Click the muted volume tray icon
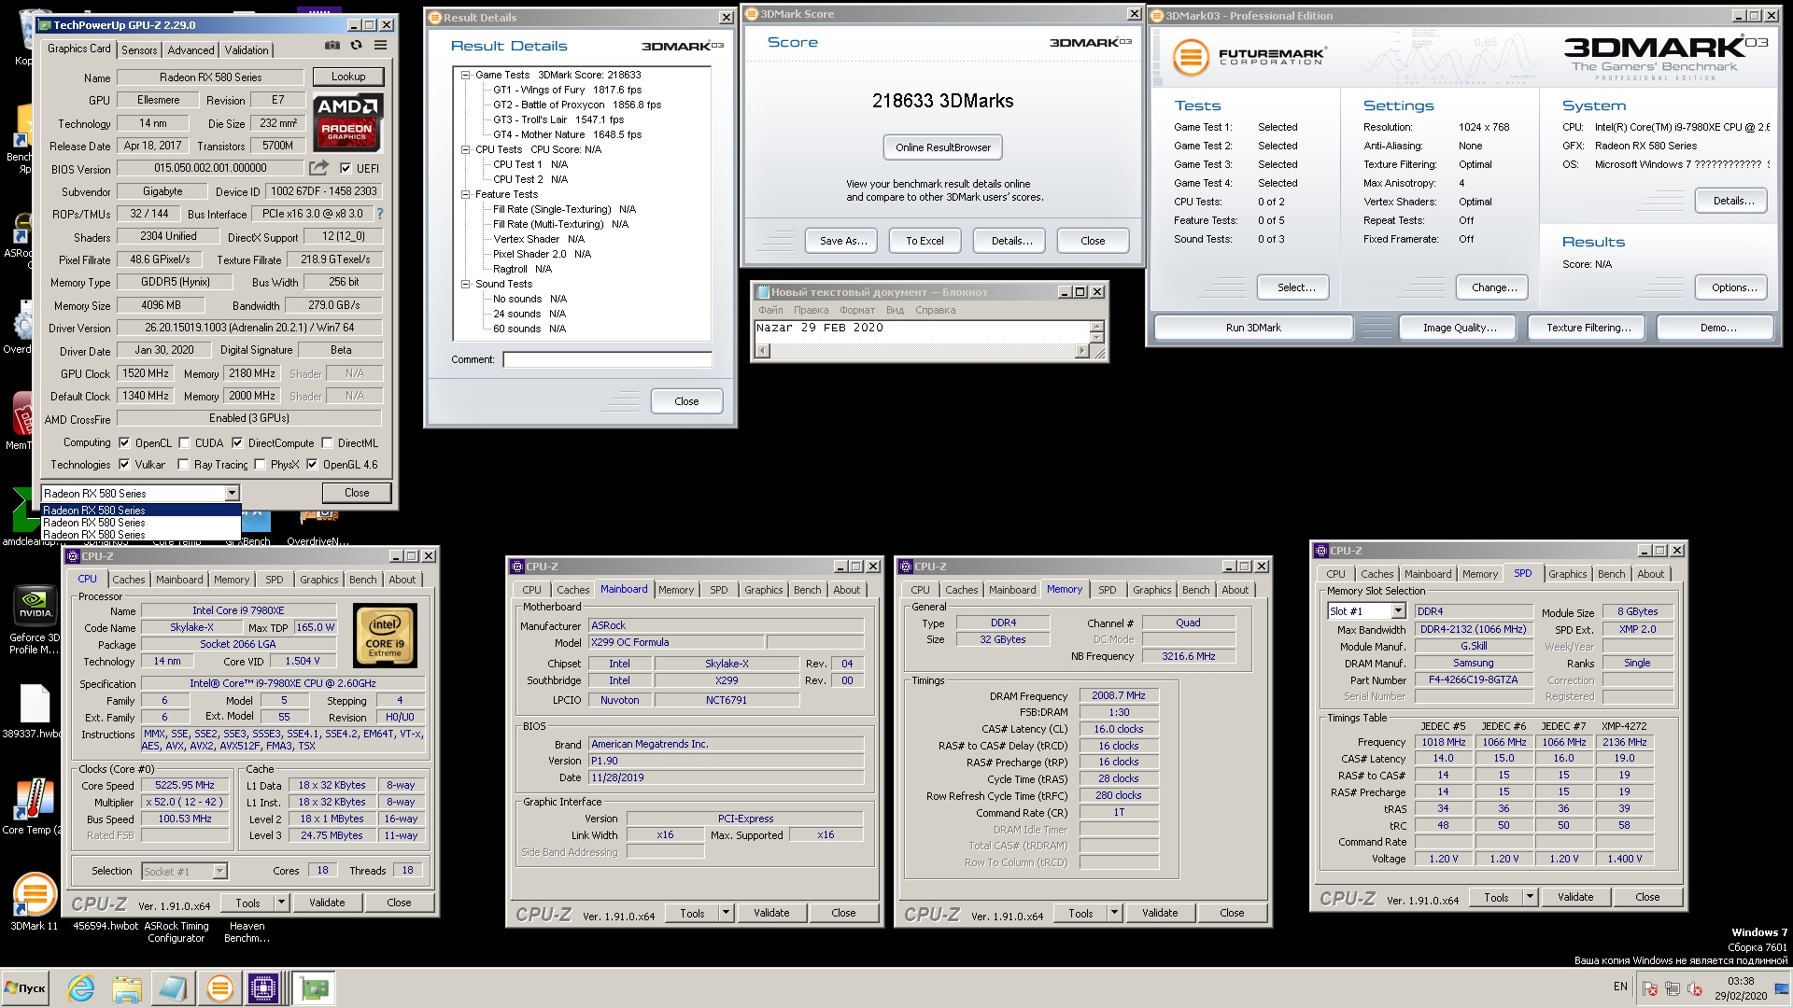This screenshot has height=1008, width=1793. (x=1695, y=988)
